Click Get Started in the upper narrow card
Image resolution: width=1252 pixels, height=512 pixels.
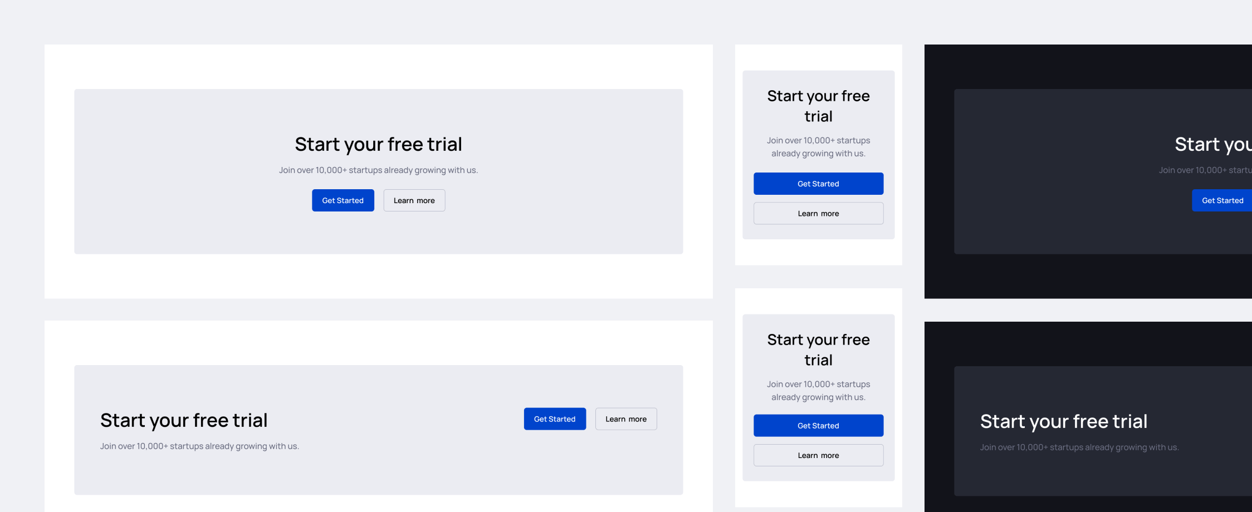tap(818, 184)
